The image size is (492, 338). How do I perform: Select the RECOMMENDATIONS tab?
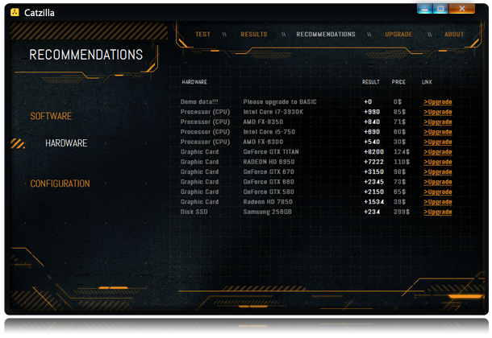[326, 34]
